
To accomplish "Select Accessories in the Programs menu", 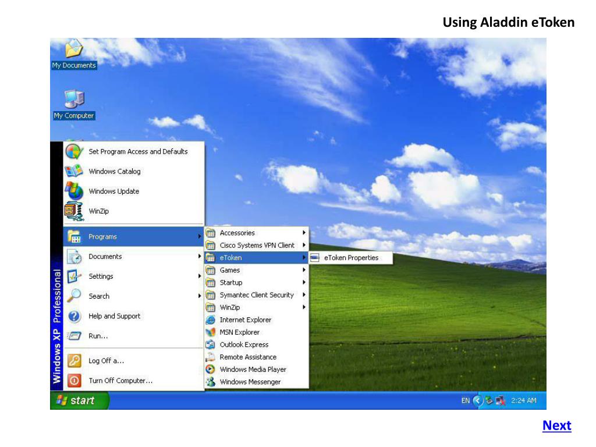I will 257,233.
